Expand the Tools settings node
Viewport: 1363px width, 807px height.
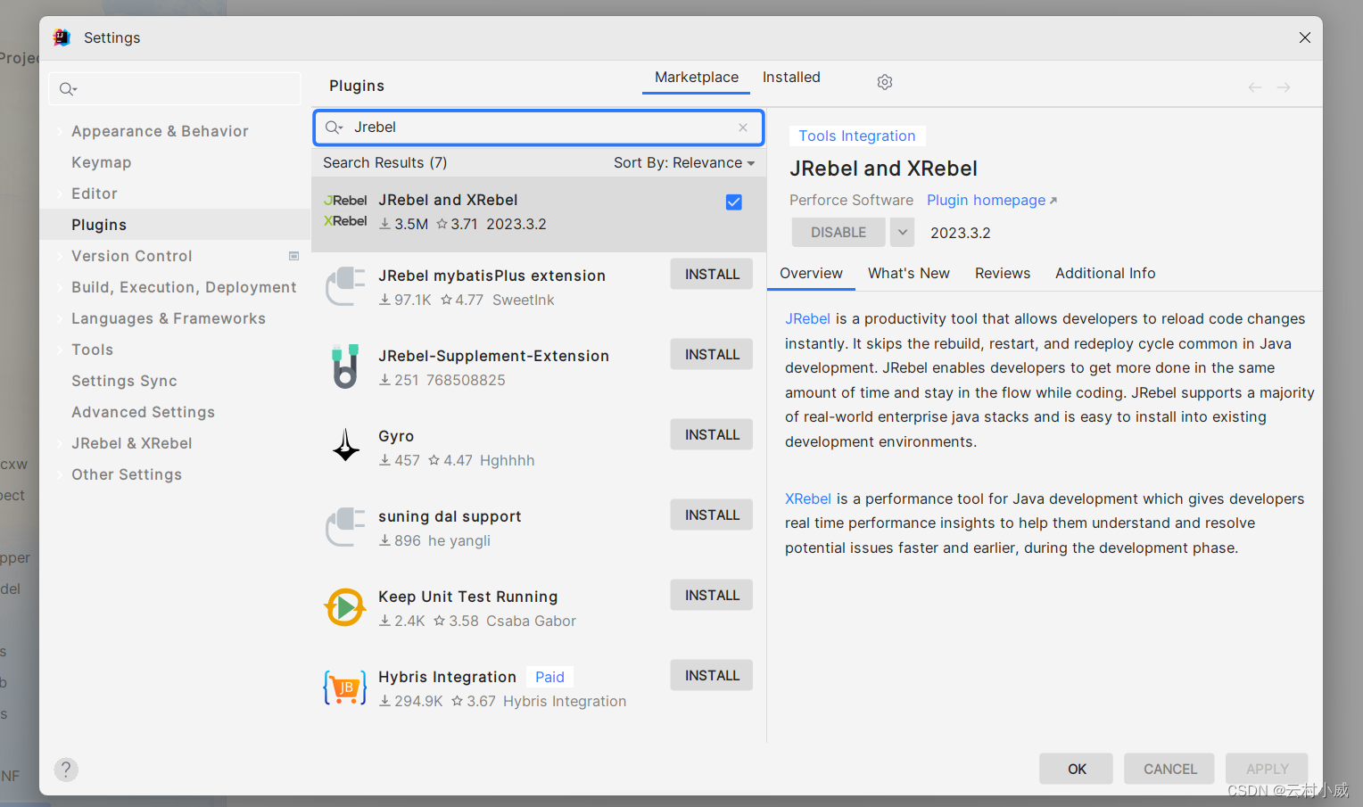(60, 350)
